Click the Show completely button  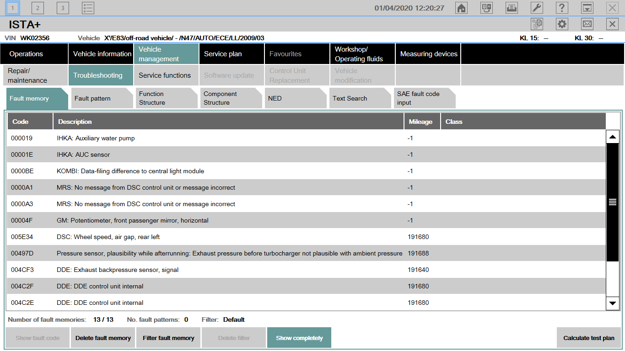click(x=299, y=338)
